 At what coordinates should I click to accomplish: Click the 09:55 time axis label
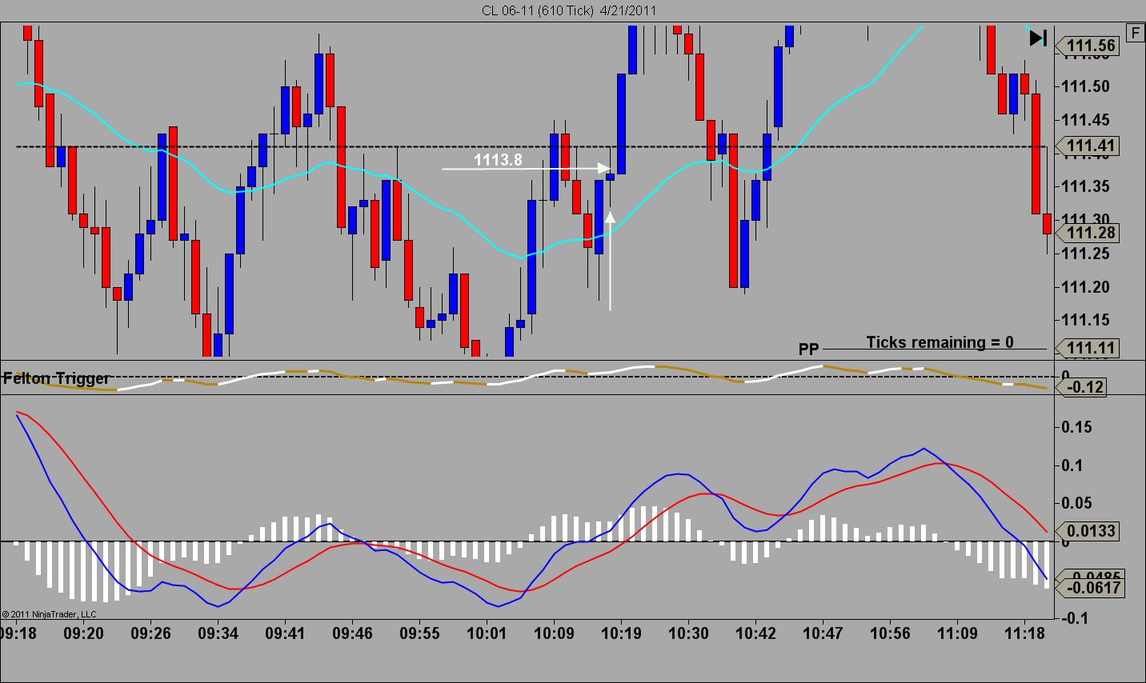pyautogui.click(x=419, y=633)
